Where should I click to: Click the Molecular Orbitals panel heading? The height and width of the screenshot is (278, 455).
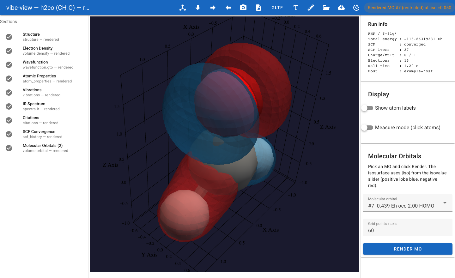coord(395,156)
